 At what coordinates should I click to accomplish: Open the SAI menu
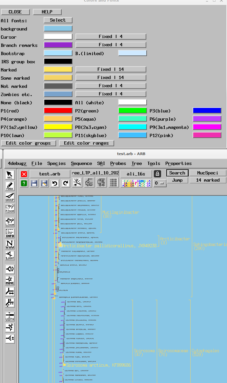pos(101,163)
